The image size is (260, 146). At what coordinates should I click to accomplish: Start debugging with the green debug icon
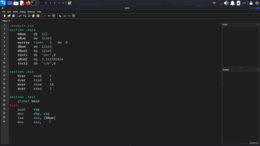point(60,16)
